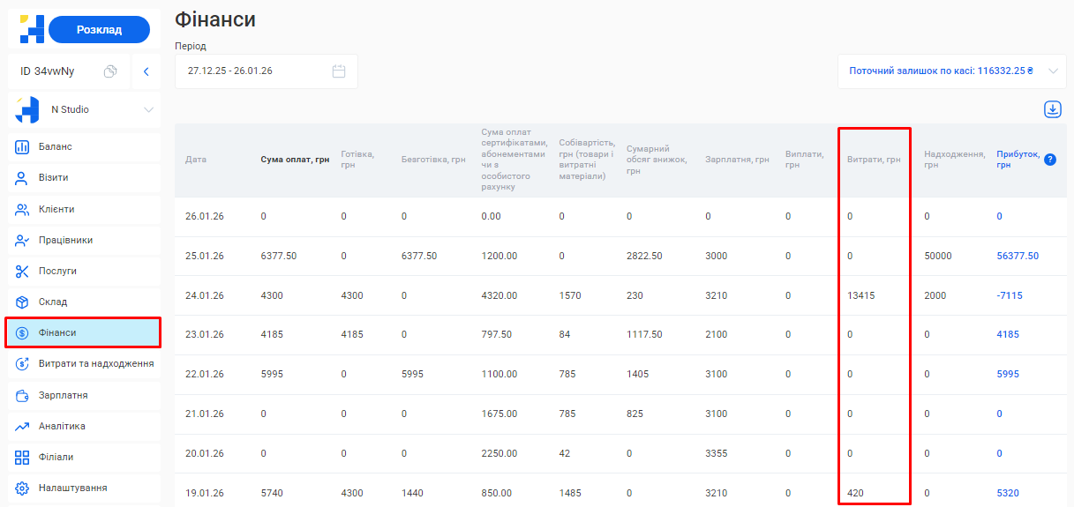The height and width of the screenshot is (507, 1074).
Task: Sort by Сума оплат column header
Action: [295, 160]
